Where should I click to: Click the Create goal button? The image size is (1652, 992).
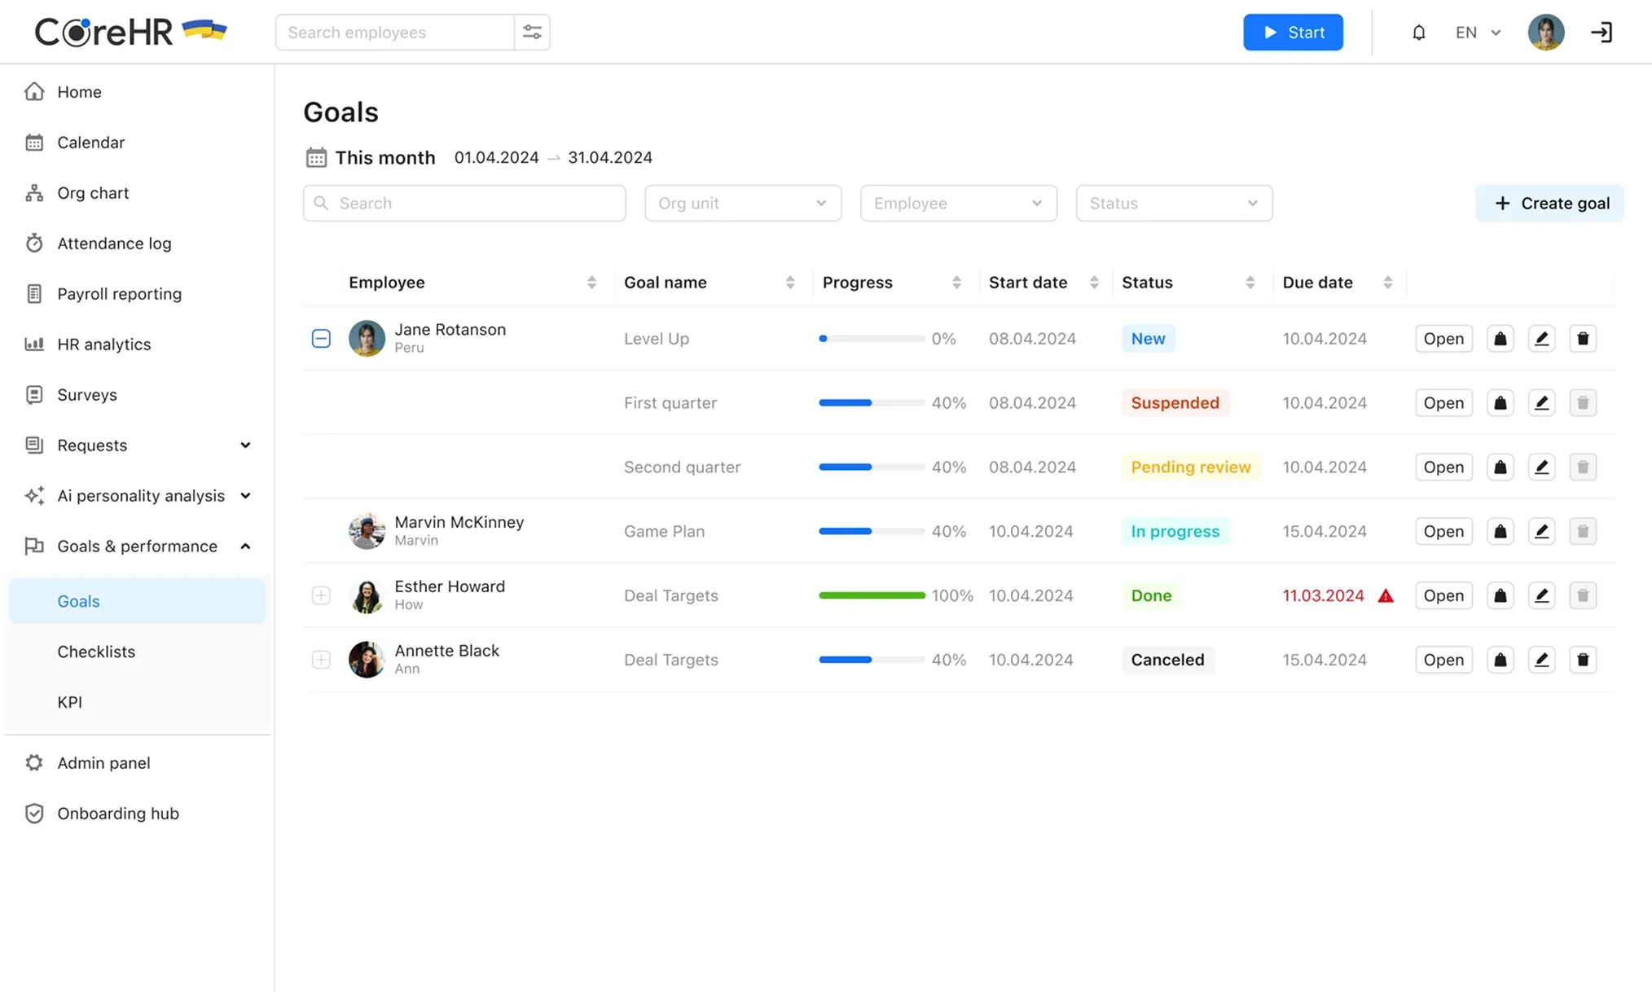[x=1549, y=203]
